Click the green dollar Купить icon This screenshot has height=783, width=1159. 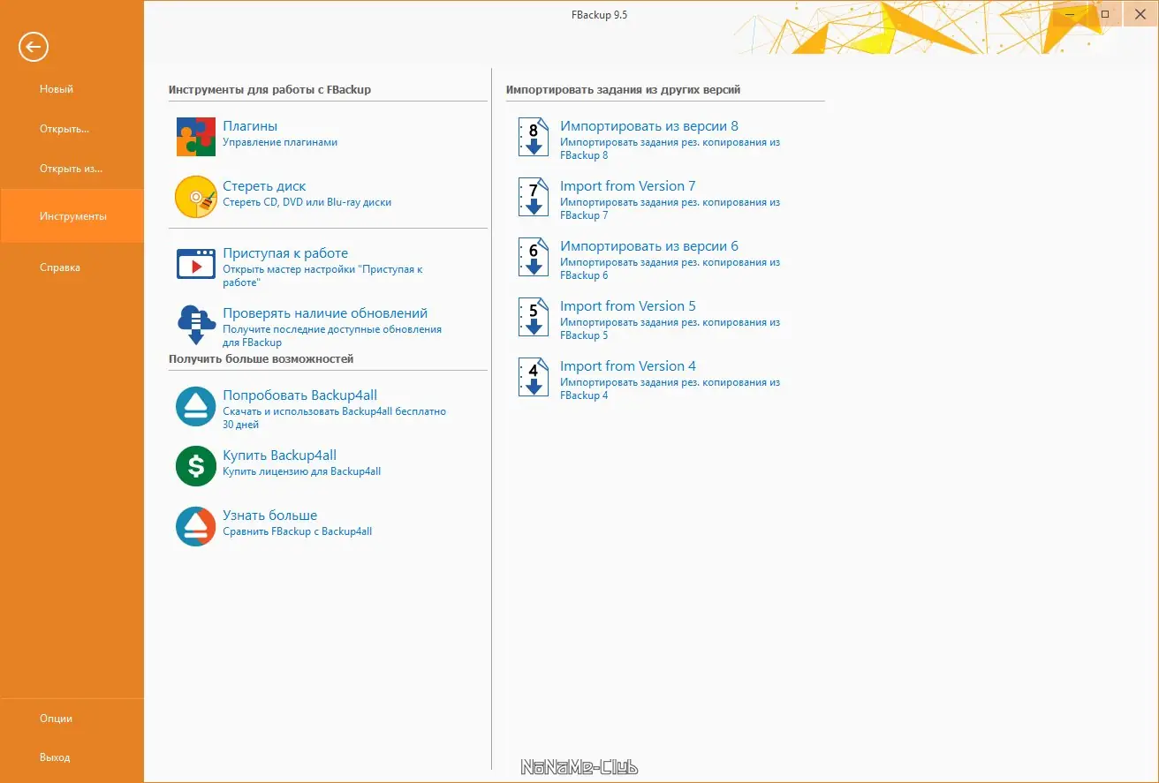(x=196, y=466)
